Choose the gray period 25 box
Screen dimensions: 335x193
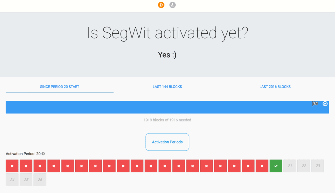26,180
